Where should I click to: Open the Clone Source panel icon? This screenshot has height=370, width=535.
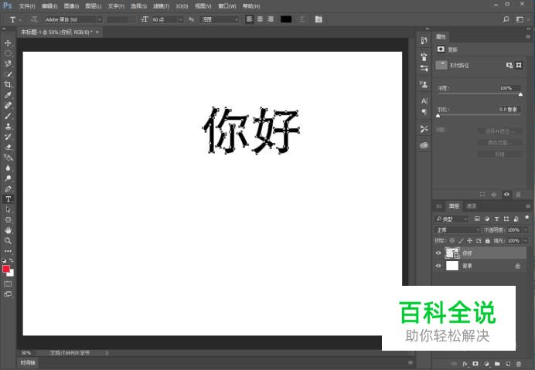point(424,84)
